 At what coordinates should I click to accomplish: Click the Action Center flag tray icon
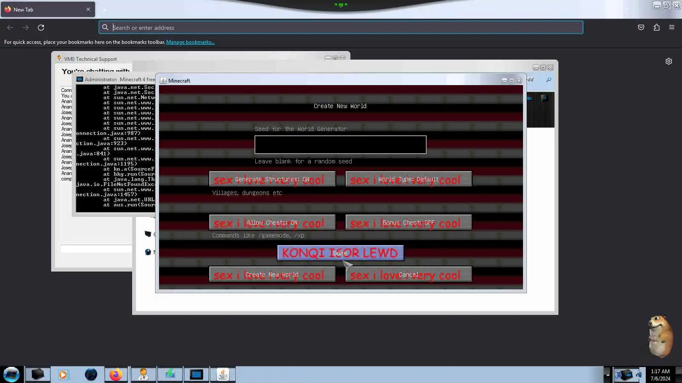[x=618, y=375]
